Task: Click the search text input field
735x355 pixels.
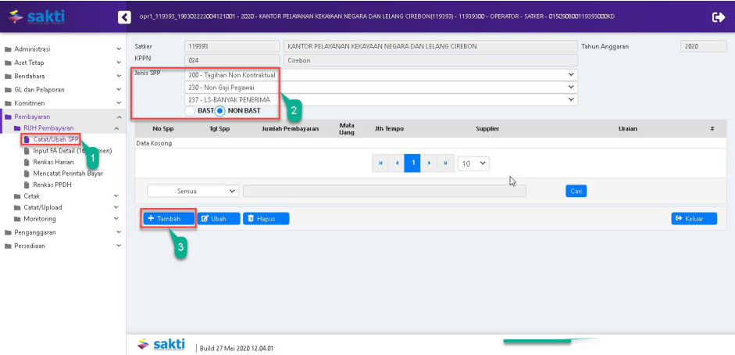Action: pyautogui.click(x=384, y=191)
